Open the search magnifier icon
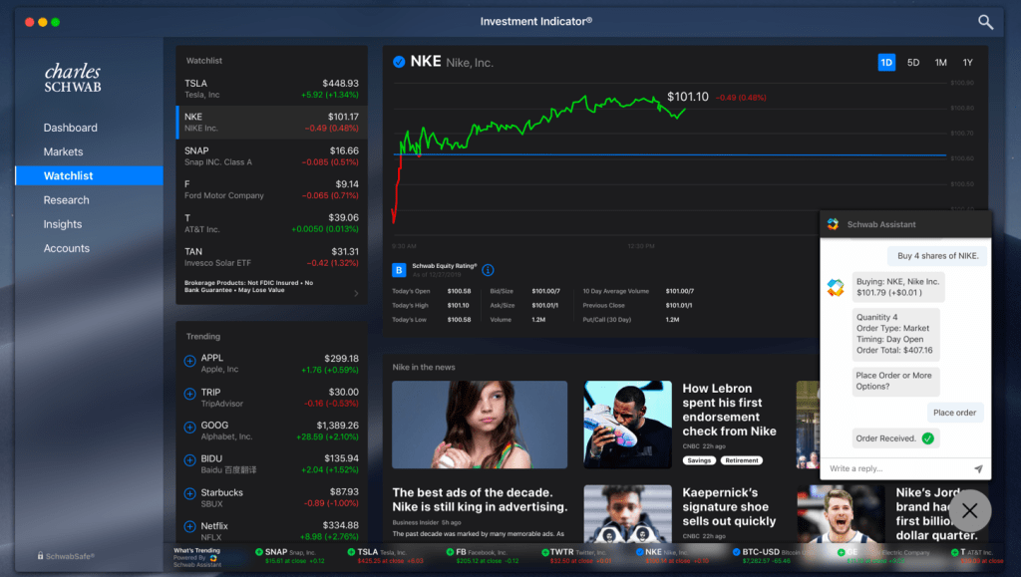This screenshot has height=577, width=1021. 985,22
